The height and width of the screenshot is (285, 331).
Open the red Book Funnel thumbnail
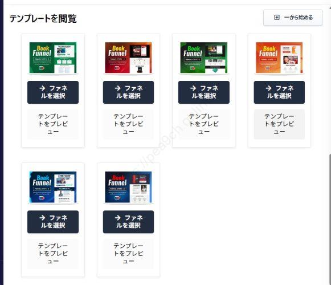[x=128, y=58]
